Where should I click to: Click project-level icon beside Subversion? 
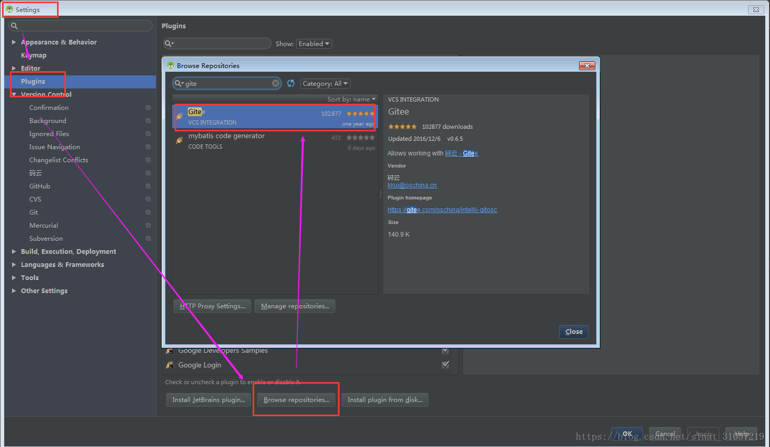pos(148,238)
